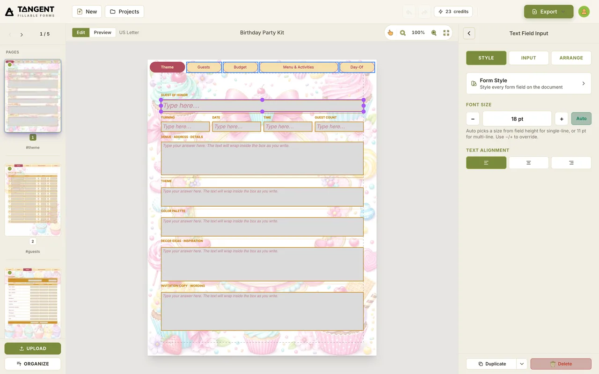
Task: Select the Color Palette text area
Action: coord(262,227)
